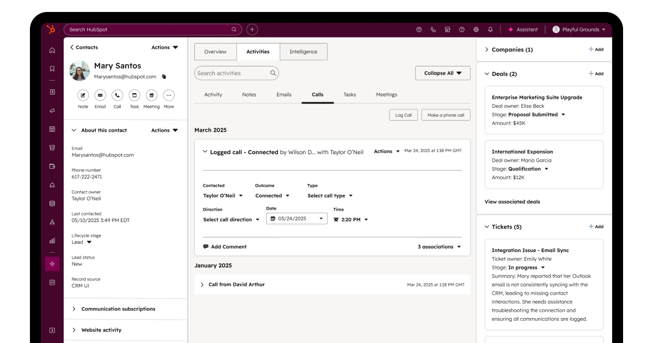This screenshot has width=653, height=343.
Task: Open the Reporting bar chart sidebar icon
Action: click(x=52, y=240)
